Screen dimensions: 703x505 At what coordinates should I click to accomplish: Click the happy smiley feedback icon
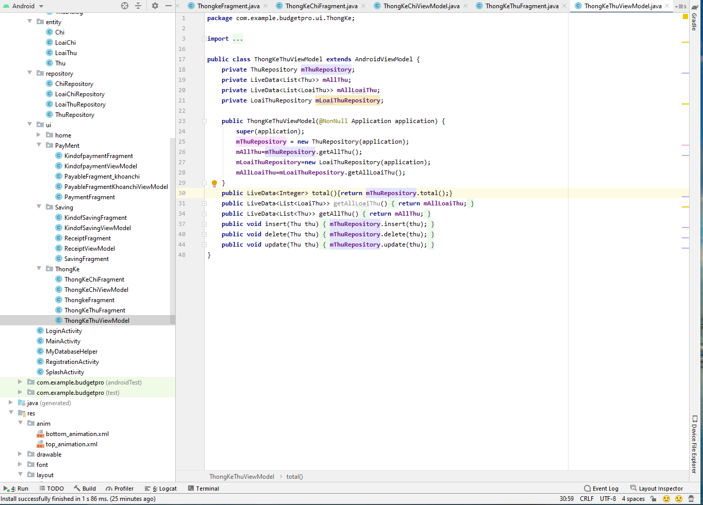666,499
